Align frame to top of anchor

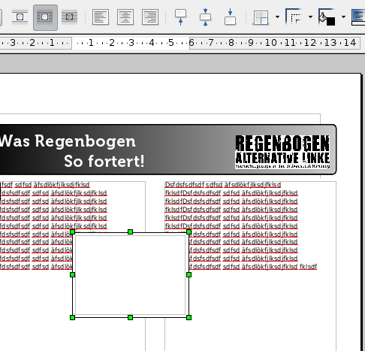[181, 17]
